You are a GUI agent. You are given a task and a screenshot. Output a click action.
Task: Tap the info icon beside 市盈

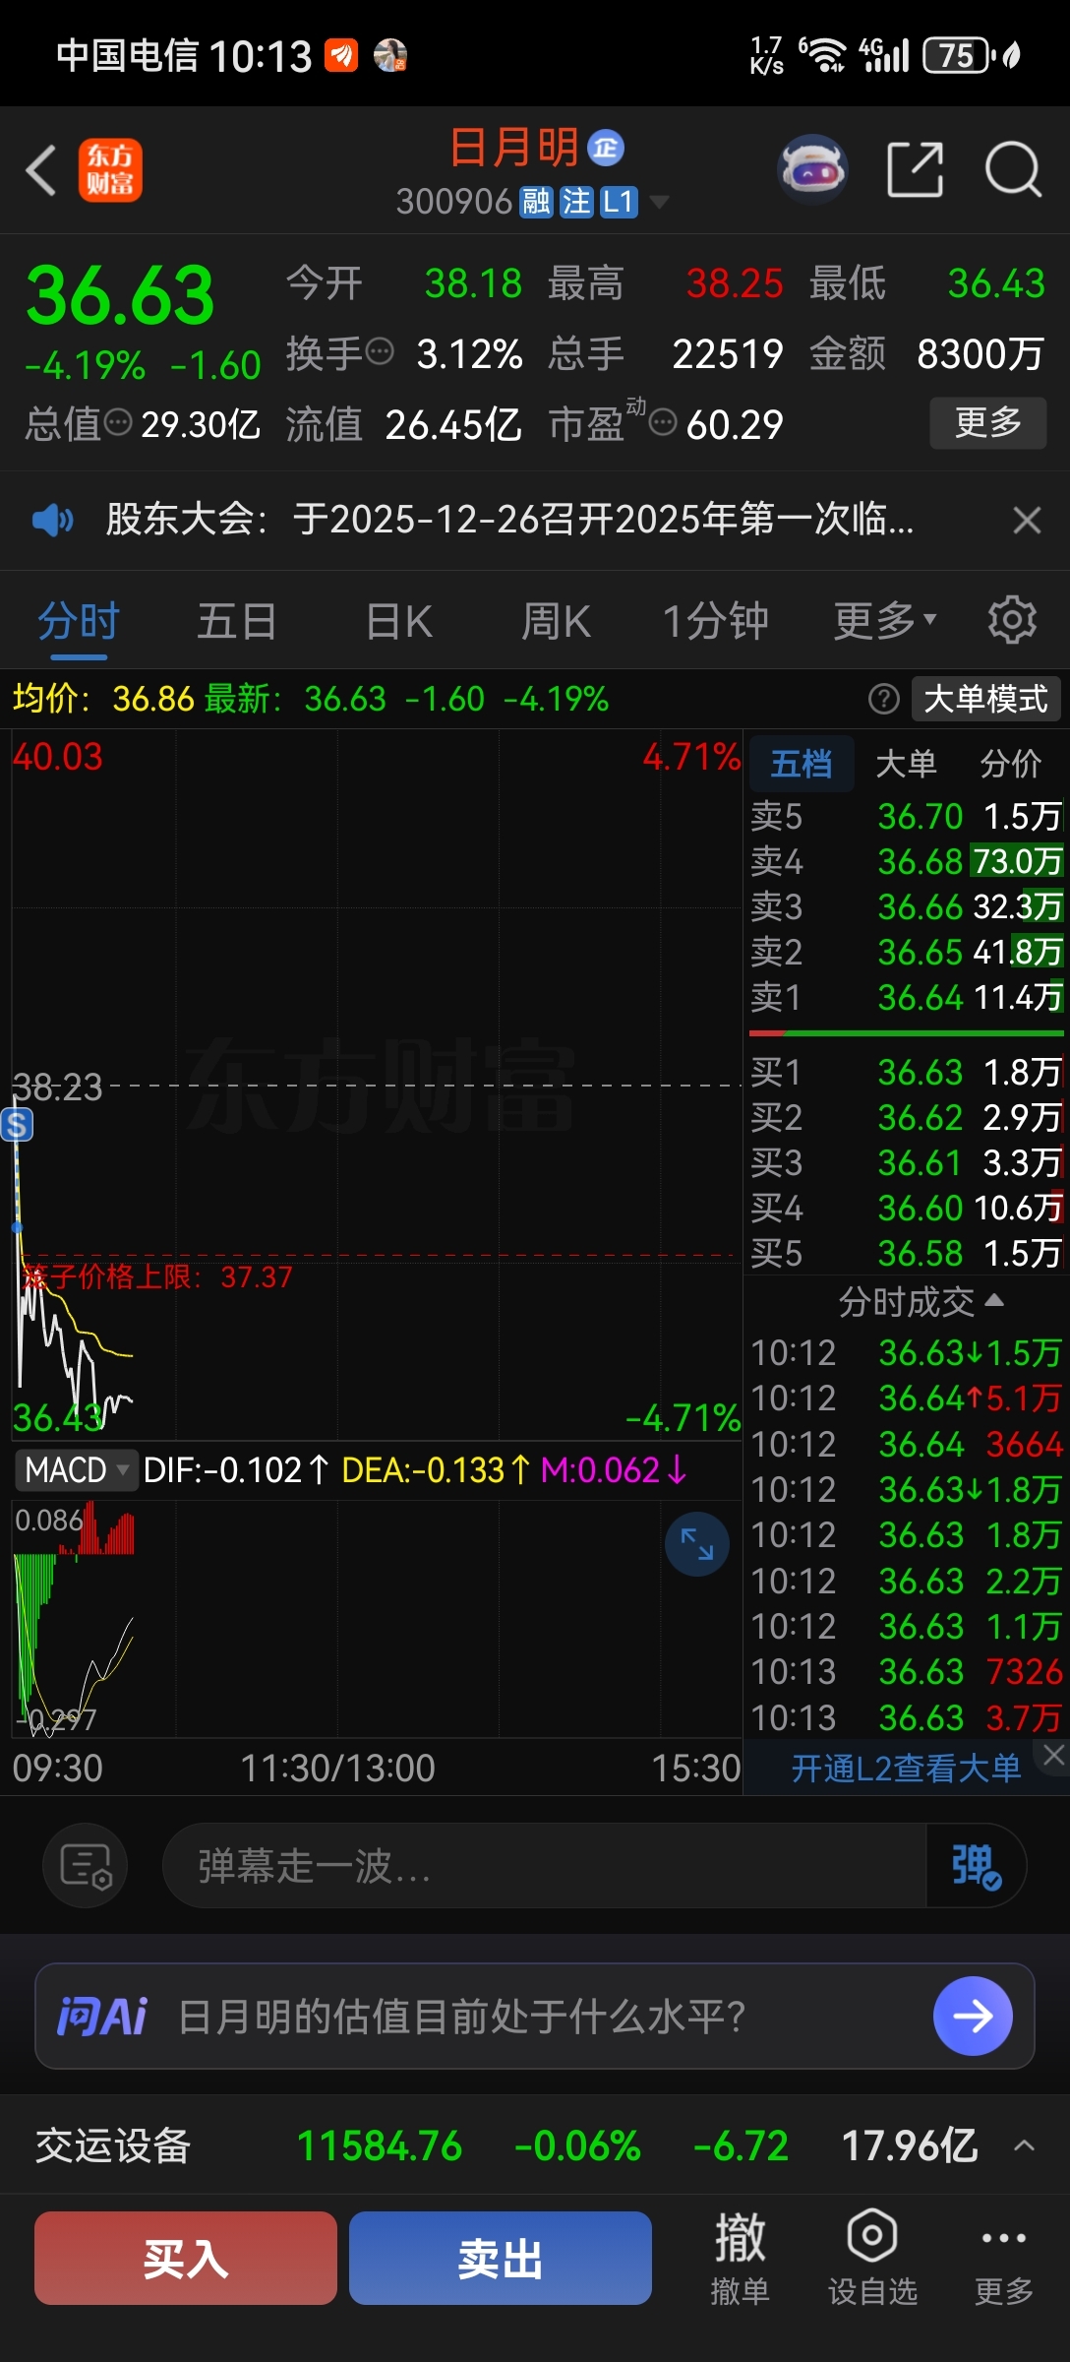[664, 423]
